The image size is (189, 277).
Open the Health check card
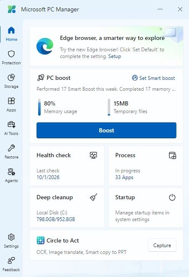pyautogui.click(x=67, y=166)
